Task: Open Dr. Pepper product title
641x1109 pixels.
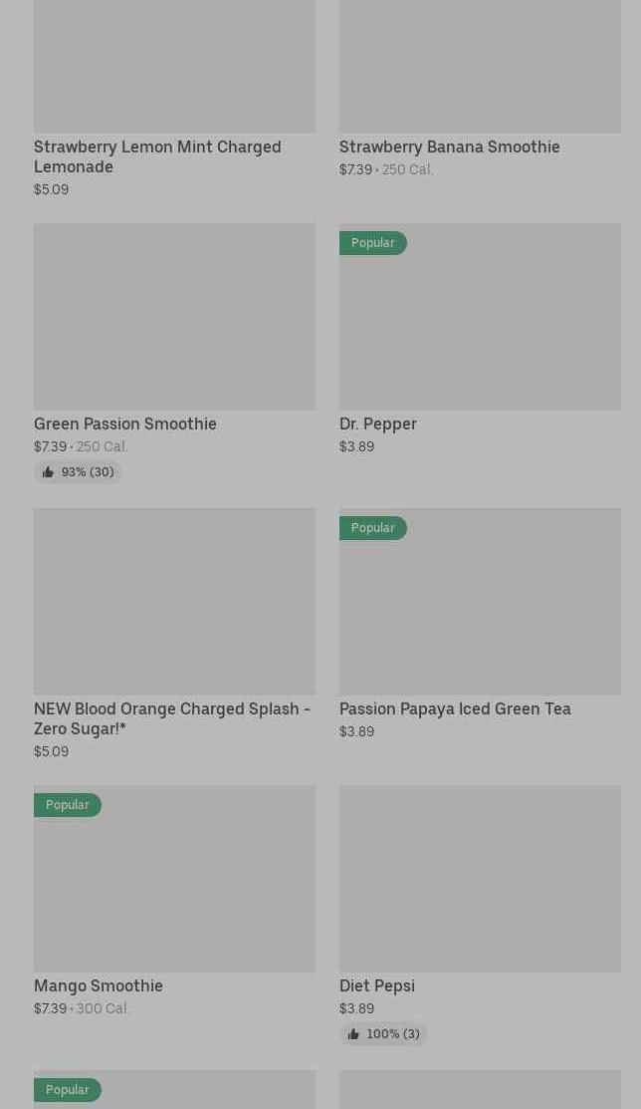Action: click(x=378, y=423)
